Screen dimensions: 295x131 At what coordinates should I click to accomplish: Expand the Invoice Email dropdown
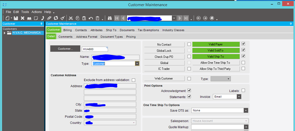pos(239,97)
